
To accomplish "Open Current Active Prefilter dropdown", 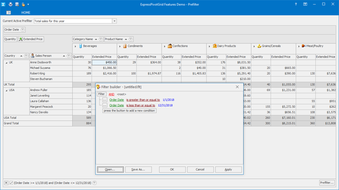I will pos(114,21).
